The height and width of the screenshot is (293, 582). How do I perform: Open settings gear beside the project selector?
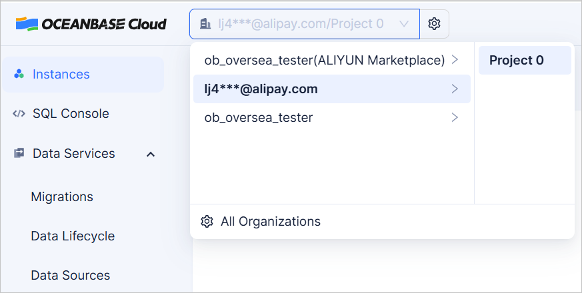click(x=434, y=24)
